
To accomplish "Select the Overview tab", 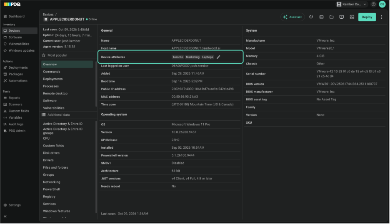I will click(x=67, y=65).
